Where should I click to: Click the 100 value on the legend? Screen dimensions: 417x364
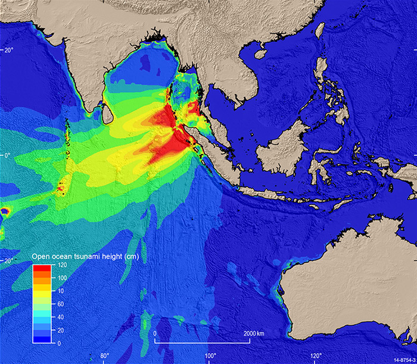pos(62,278)
